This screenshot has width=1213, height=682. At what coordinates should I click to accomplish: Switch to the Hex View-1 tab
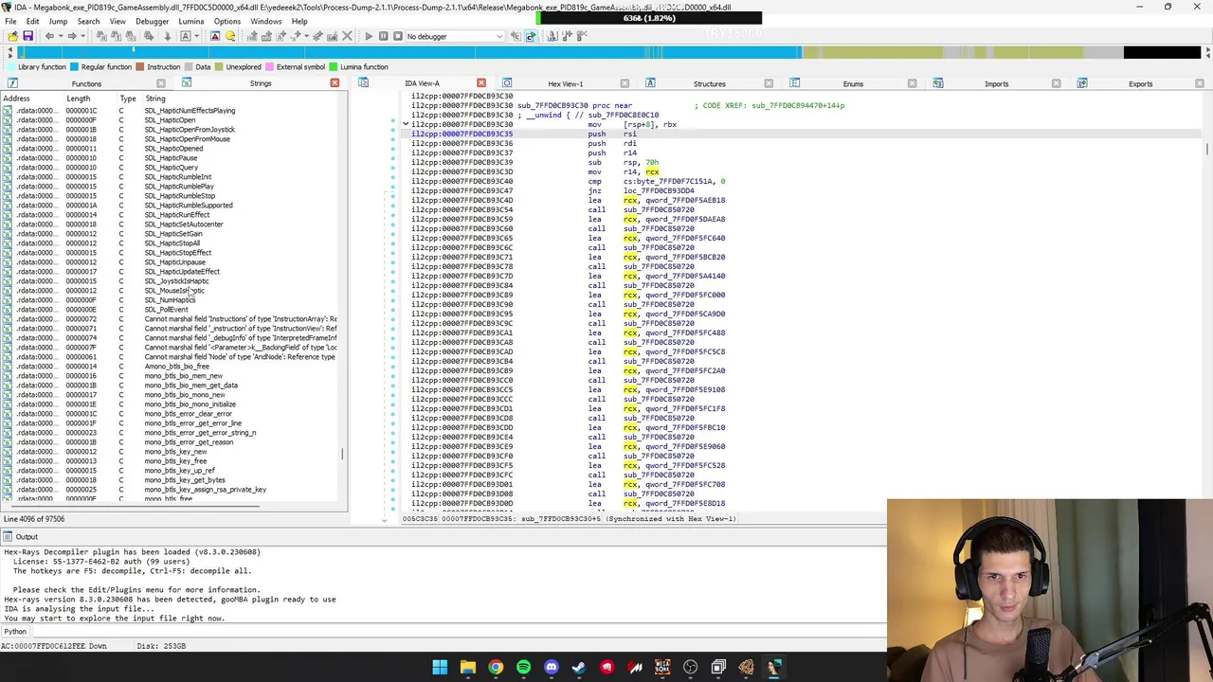[x=566, y=83]
